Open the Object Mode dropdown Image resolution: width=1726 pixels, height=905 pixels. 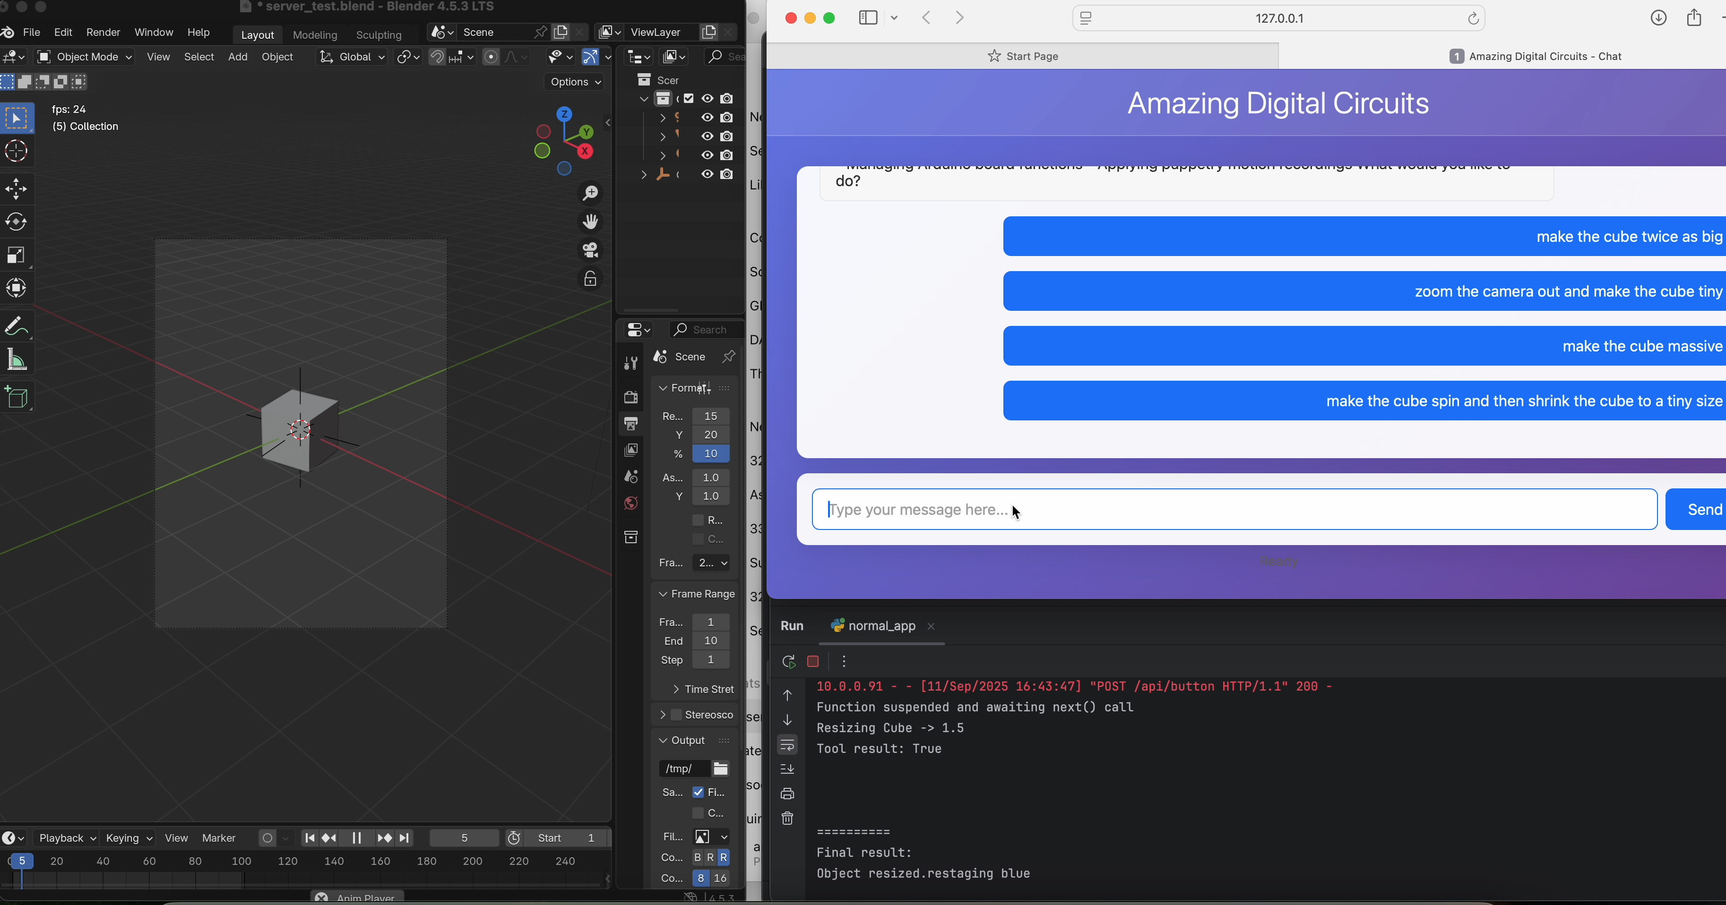click(85, 57)
